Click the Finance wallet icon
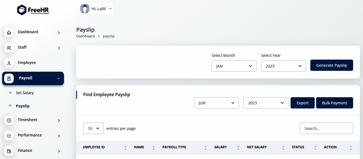Viewport: 363px width, 159px height. (x=9, y=151)
